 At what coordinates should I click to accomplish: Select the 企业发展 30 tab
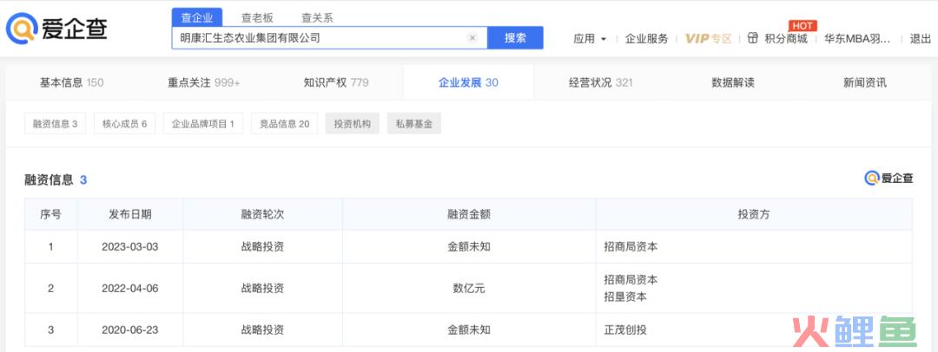click(x=468, y=82)
